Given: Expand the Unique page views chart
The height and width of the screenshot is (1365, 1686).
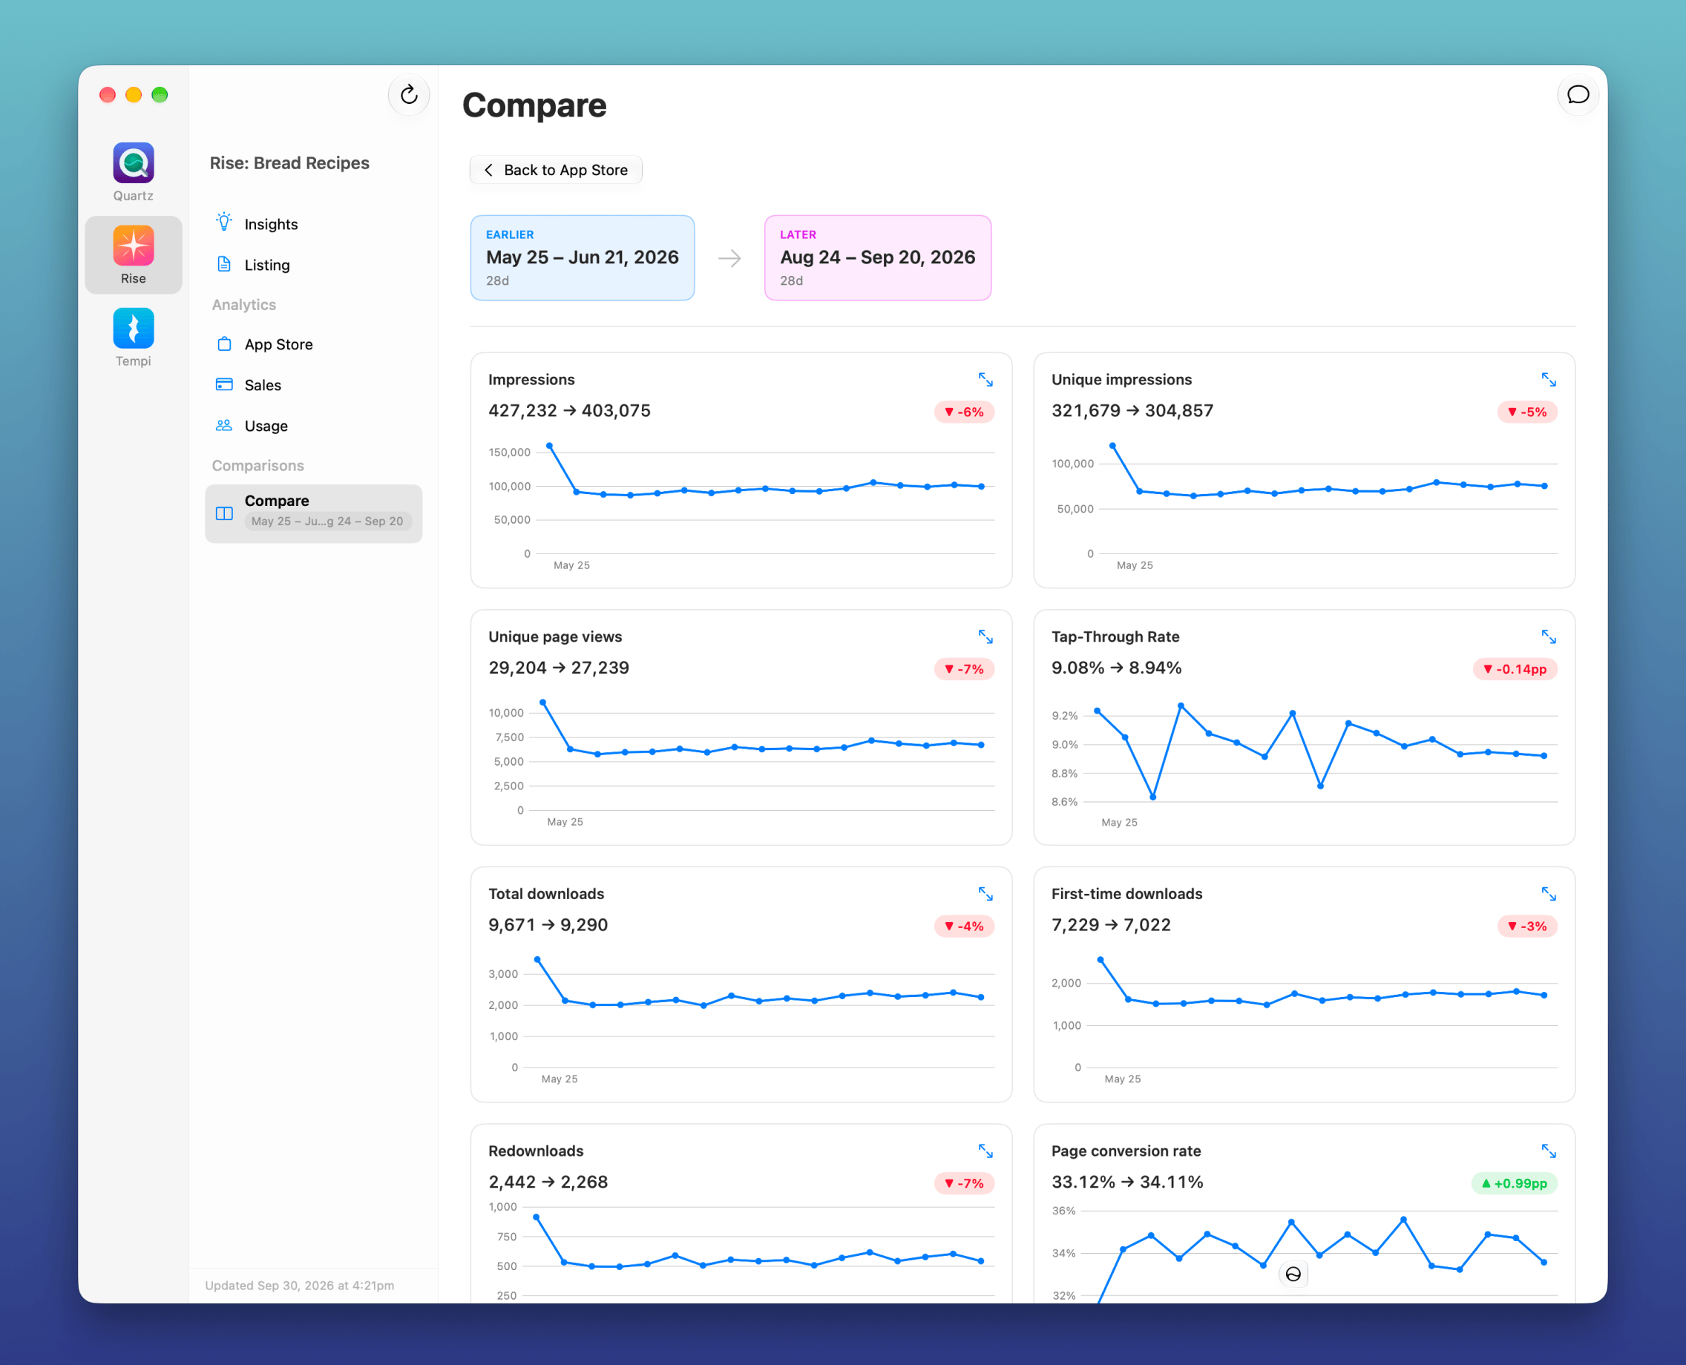Looking at the screenshot, I should click(x=985, y=637).
